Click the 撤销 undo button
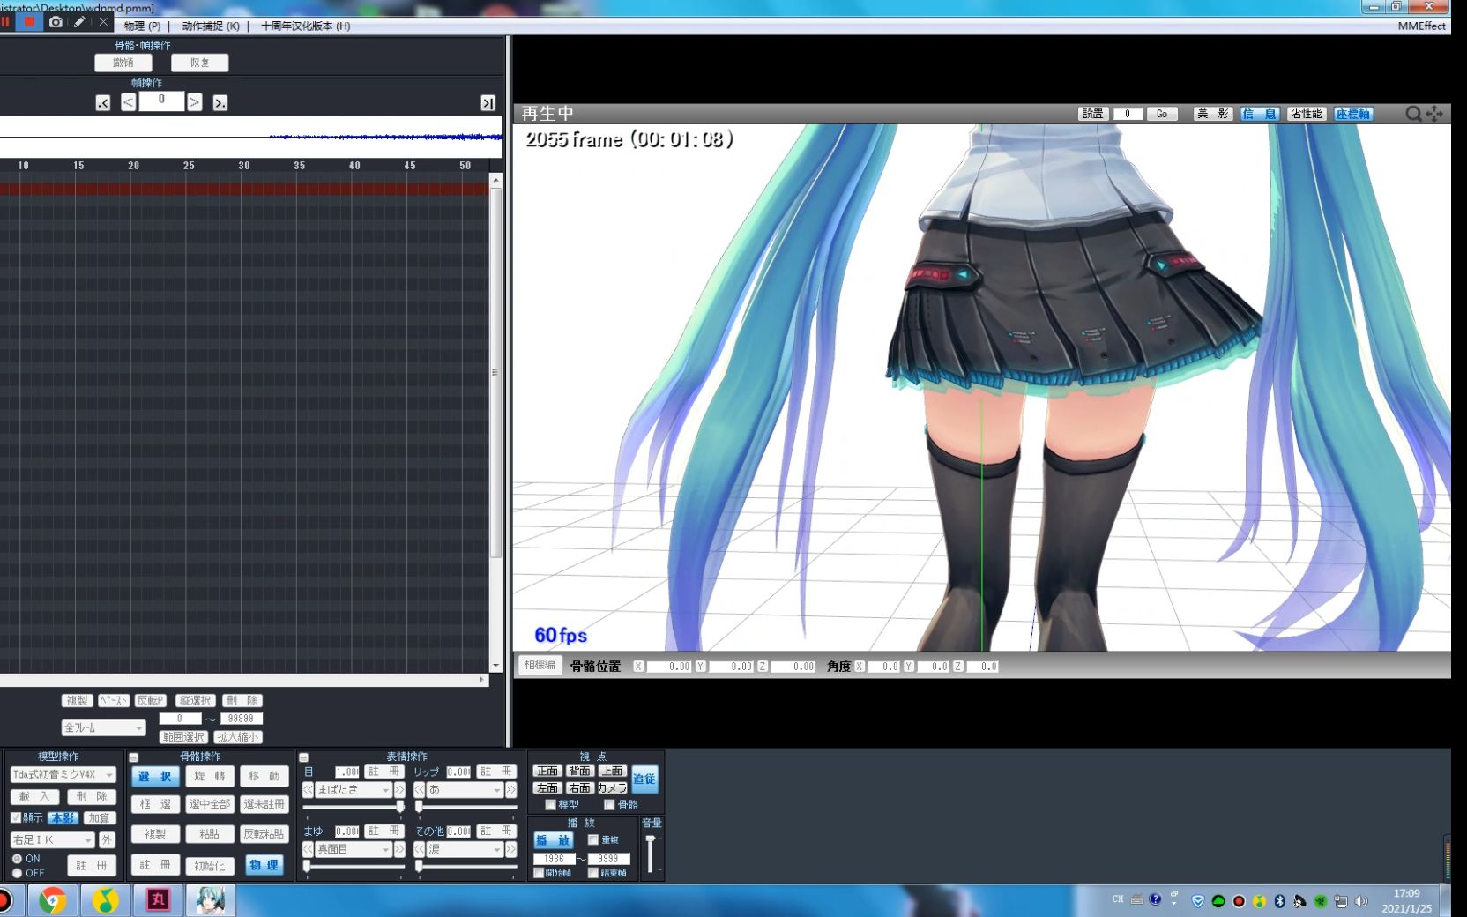 [123, 63]
